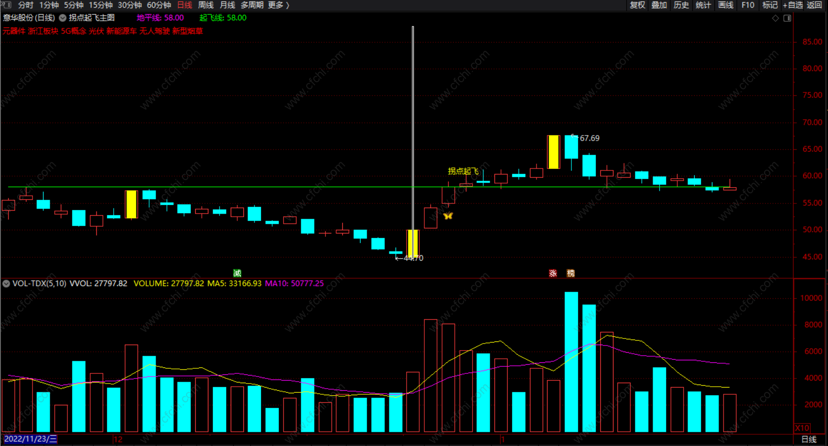This screenshot has height=446, width=828.
Task: Click the 叠加 overlay button
Action: pos(659,5)
